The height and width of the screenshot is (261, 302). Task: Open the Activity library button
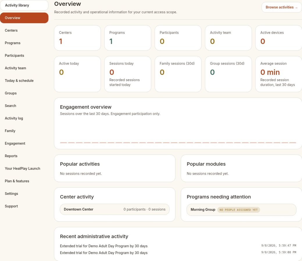click(24, 6)
